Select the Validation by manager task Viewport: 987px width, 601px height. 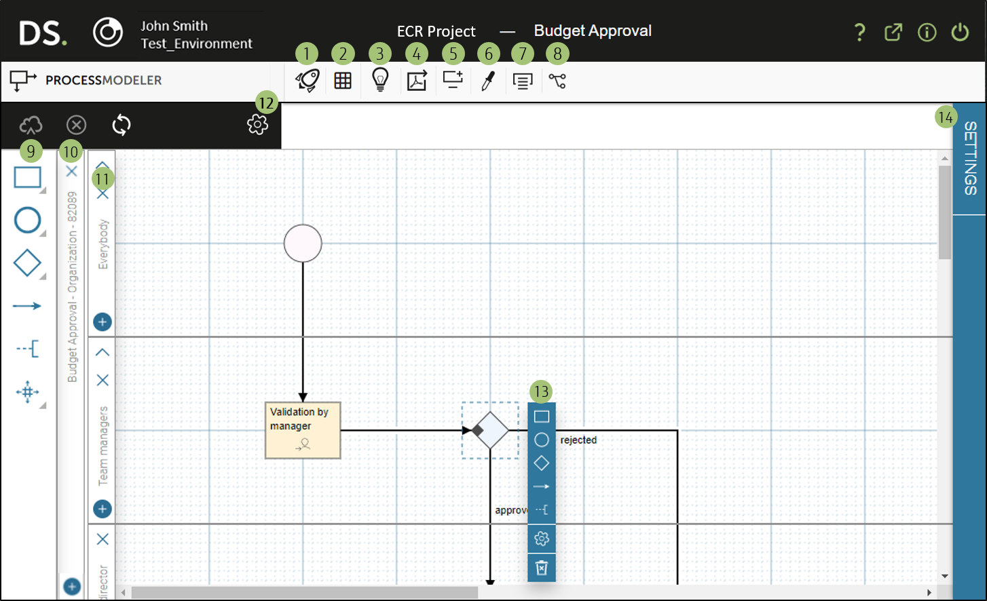[x=303, y=430]
